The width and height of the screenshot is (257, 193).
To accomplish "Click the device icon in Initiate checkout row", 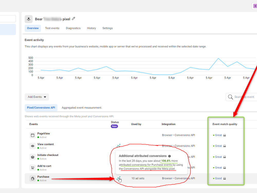I will (x=225, y=157).
